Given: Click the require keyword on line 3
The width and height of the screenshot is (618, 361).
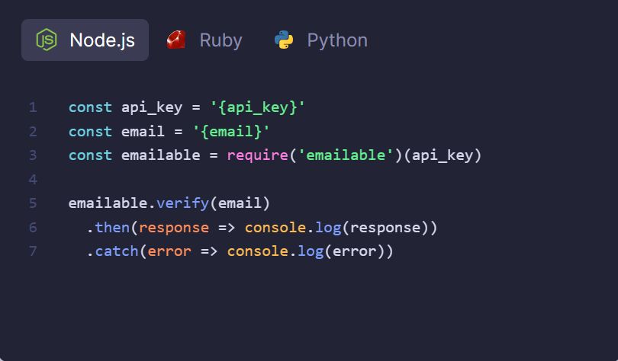Looking at the screenshot, I should coord(258,155).
